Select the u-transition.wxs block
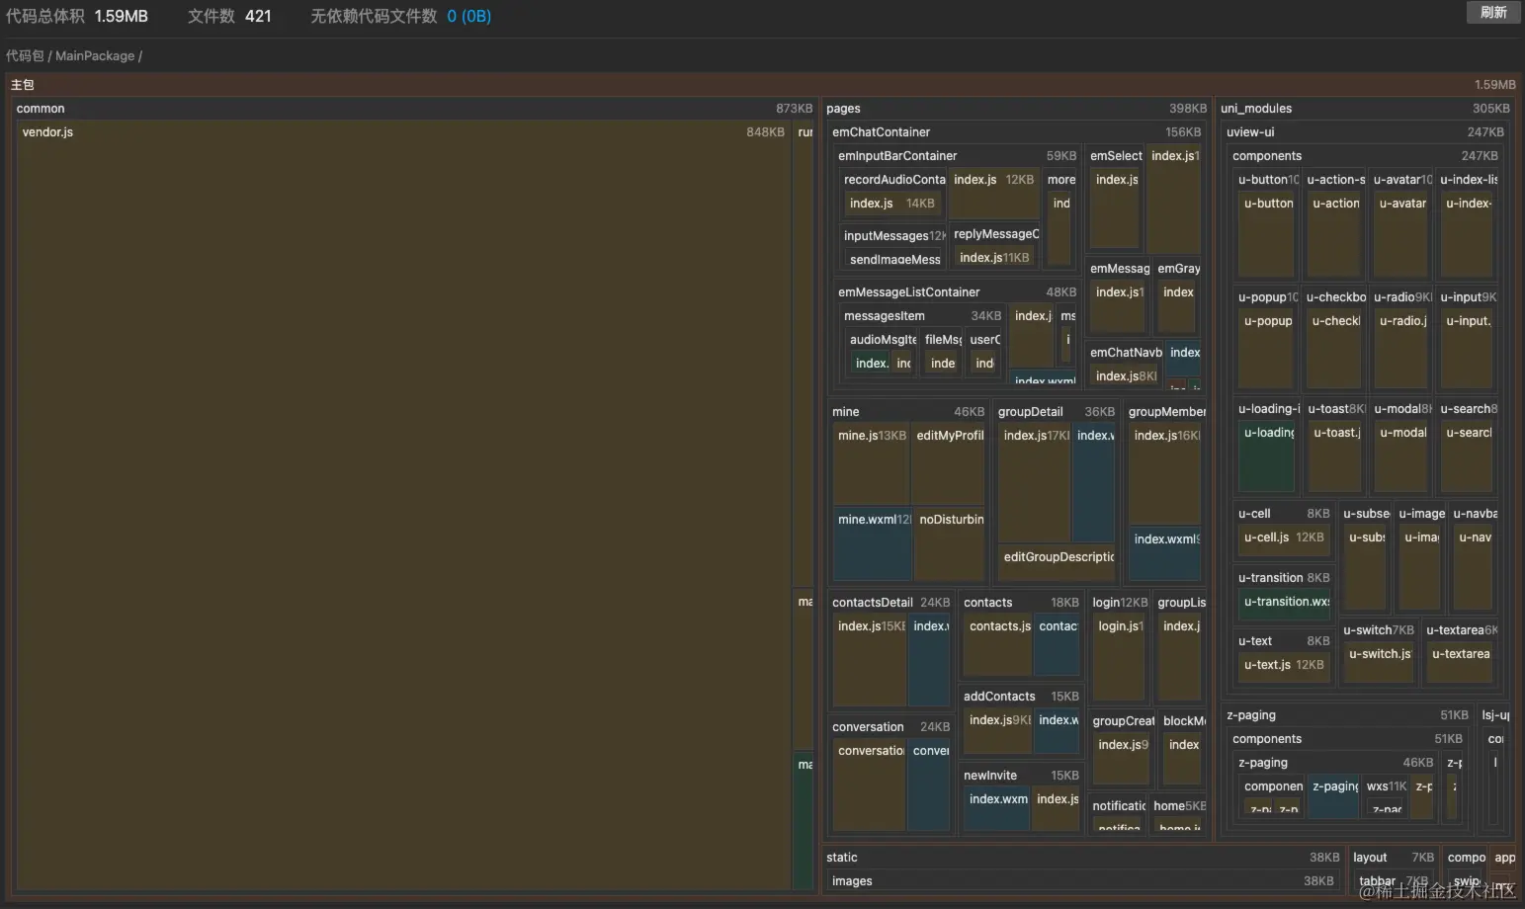1525x909 pixels. pyautogui.click(x=1285, y=605)
